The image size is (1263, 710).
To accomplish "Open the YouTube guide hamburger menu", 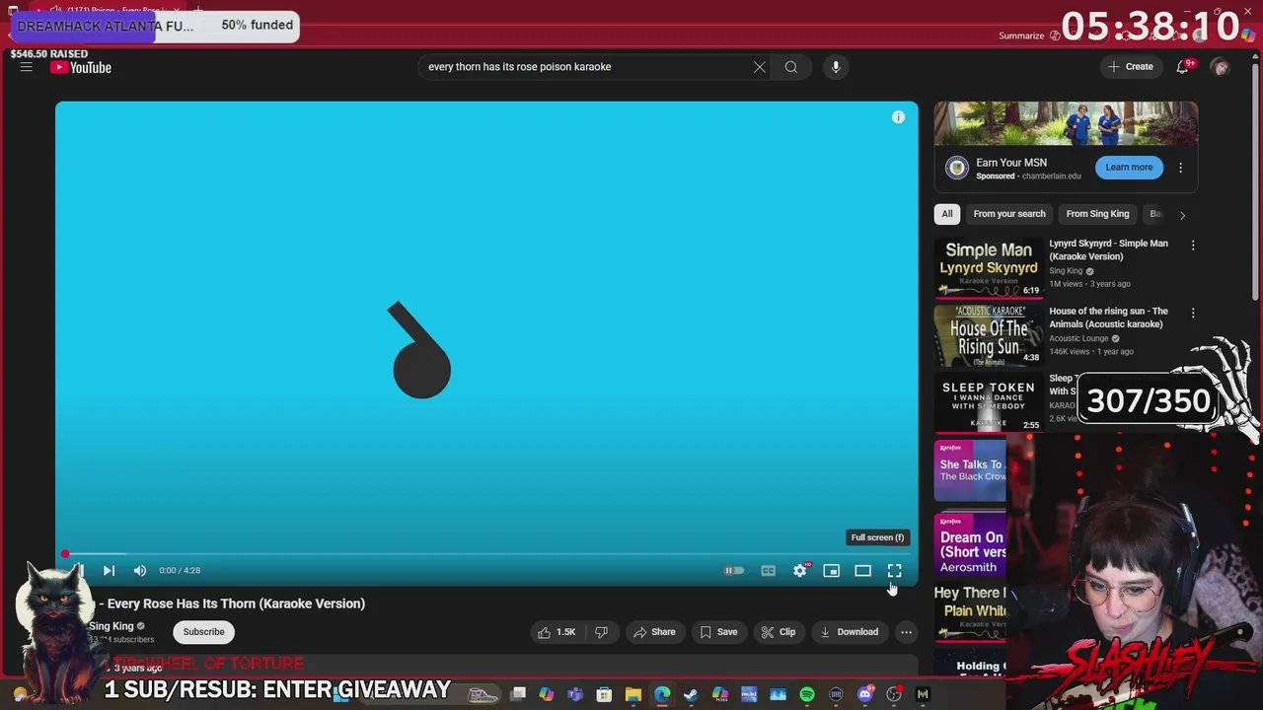I will [27, 67].
